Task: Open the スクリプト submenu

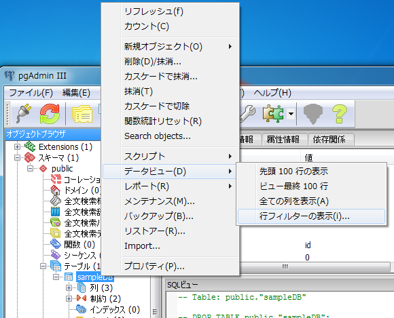Action: 170,156
